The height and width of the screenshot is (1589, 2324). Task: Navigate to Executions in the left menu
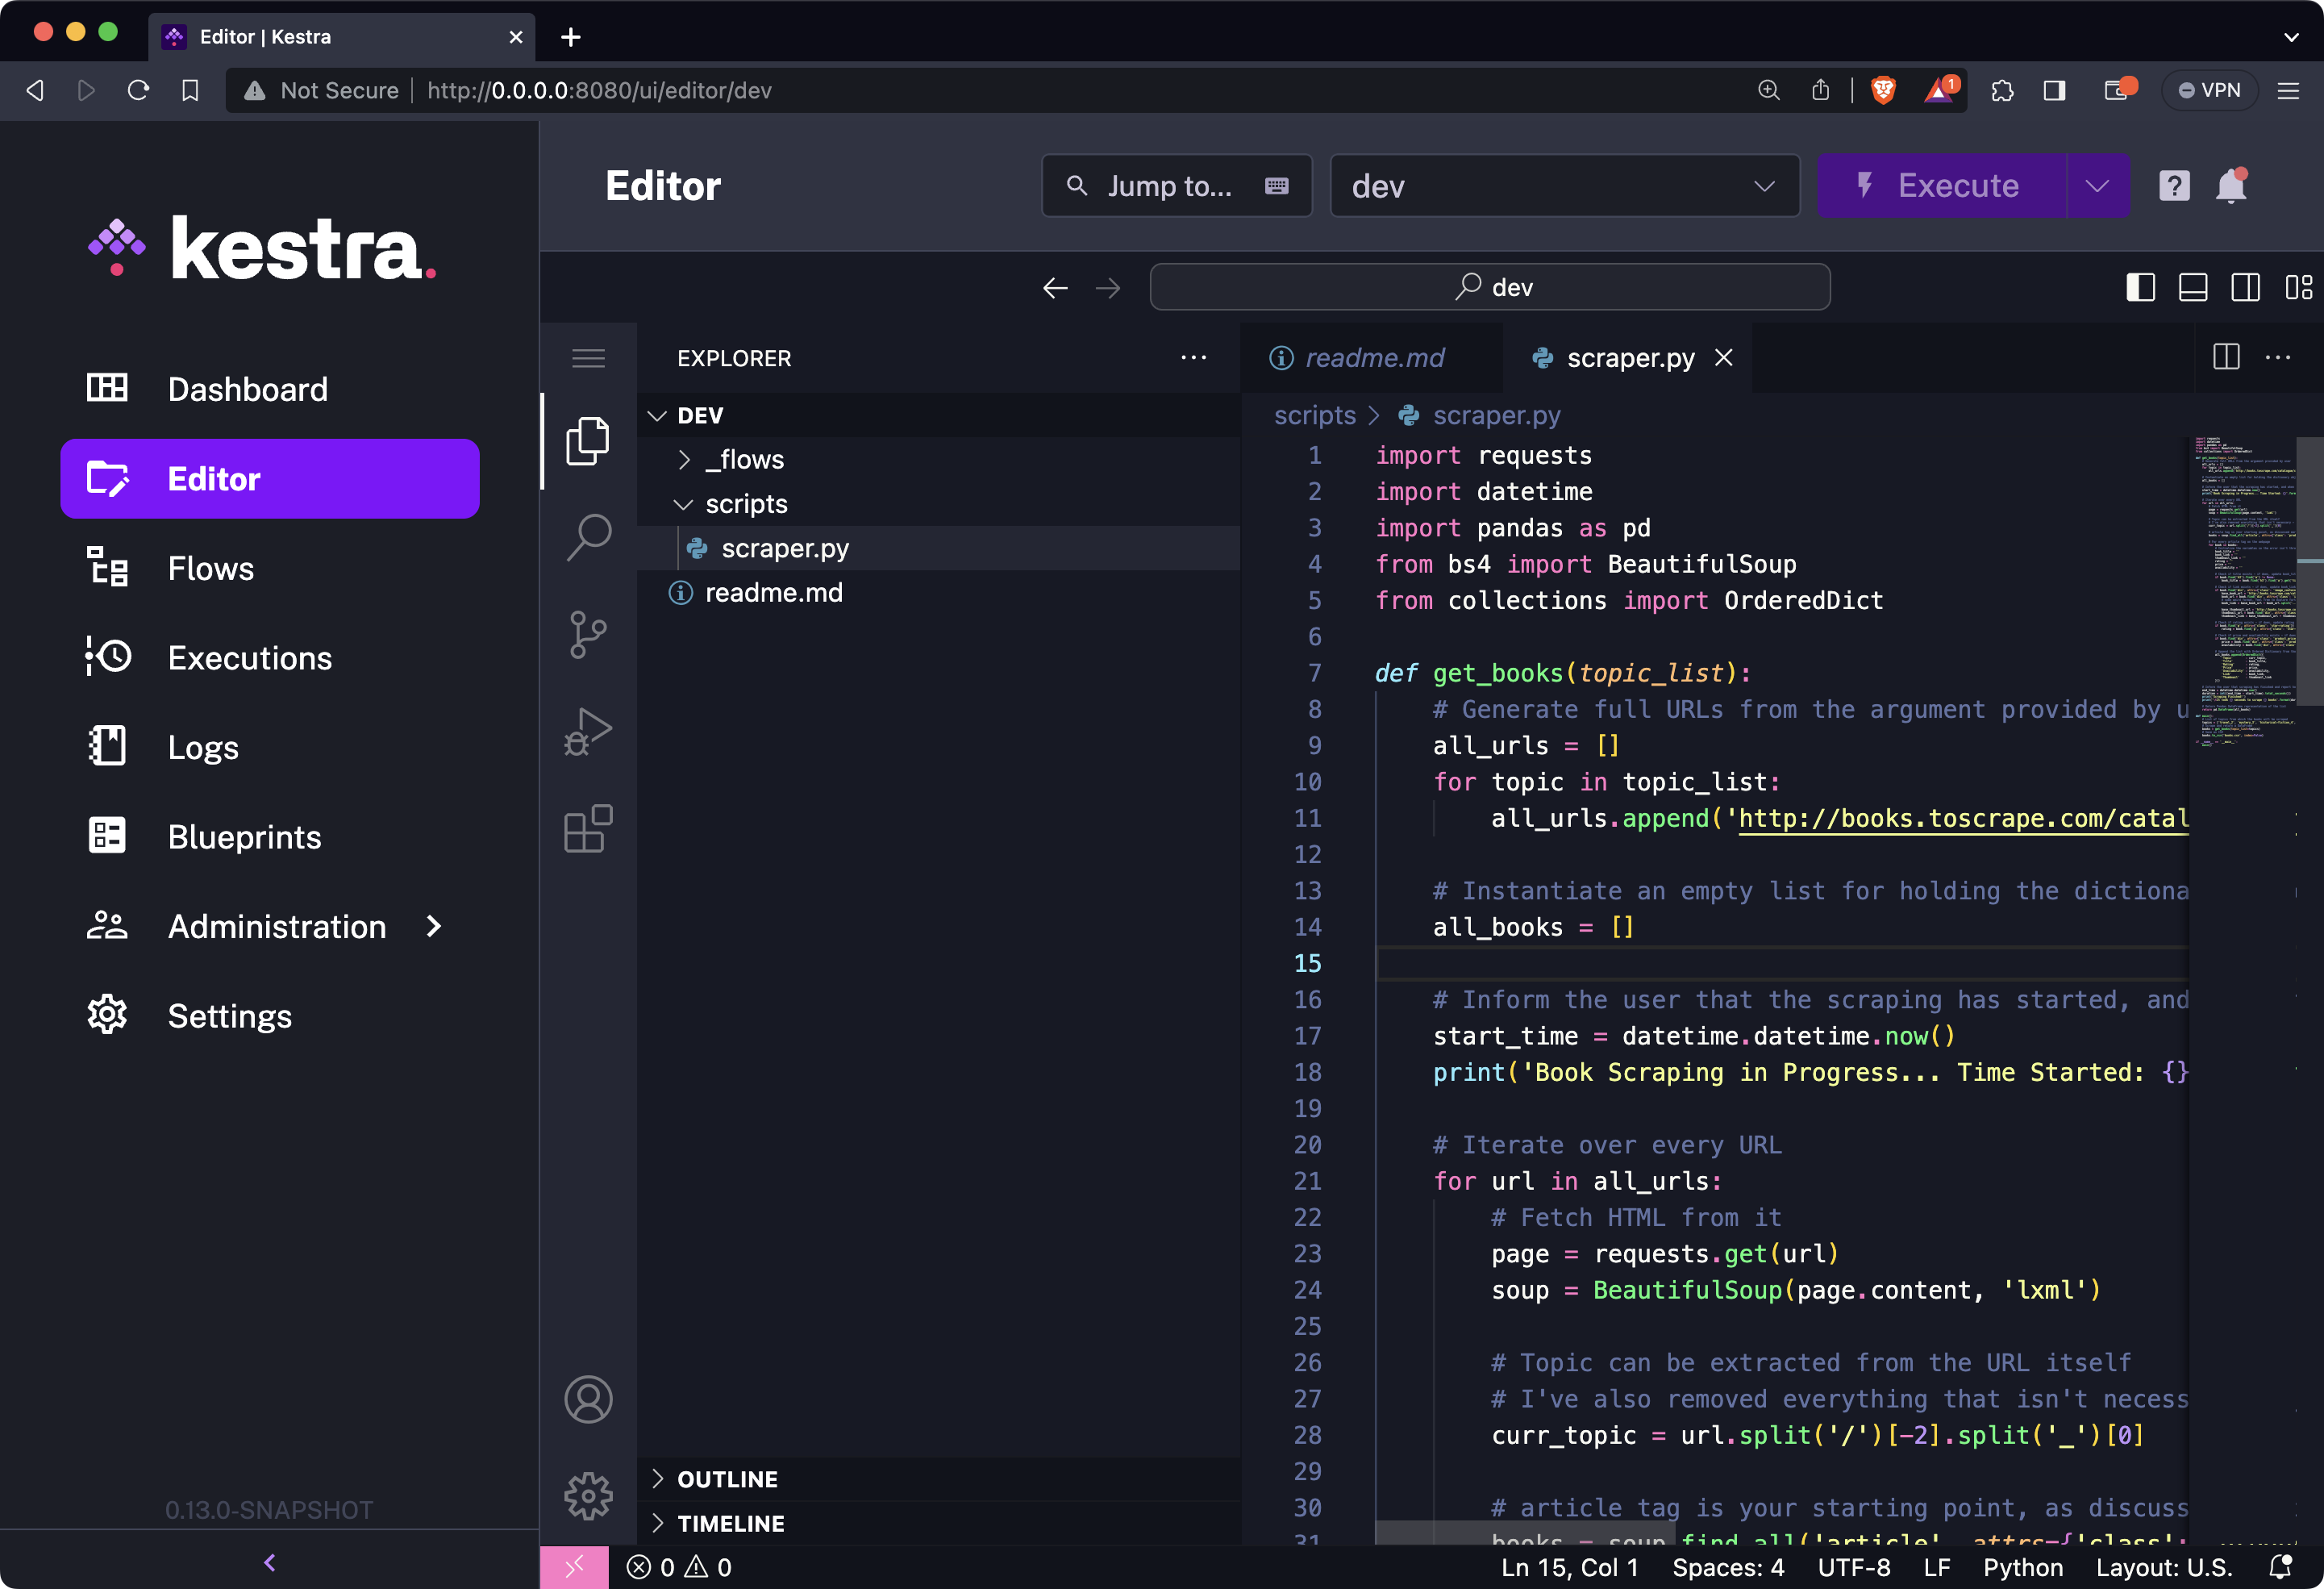[250, 657]
